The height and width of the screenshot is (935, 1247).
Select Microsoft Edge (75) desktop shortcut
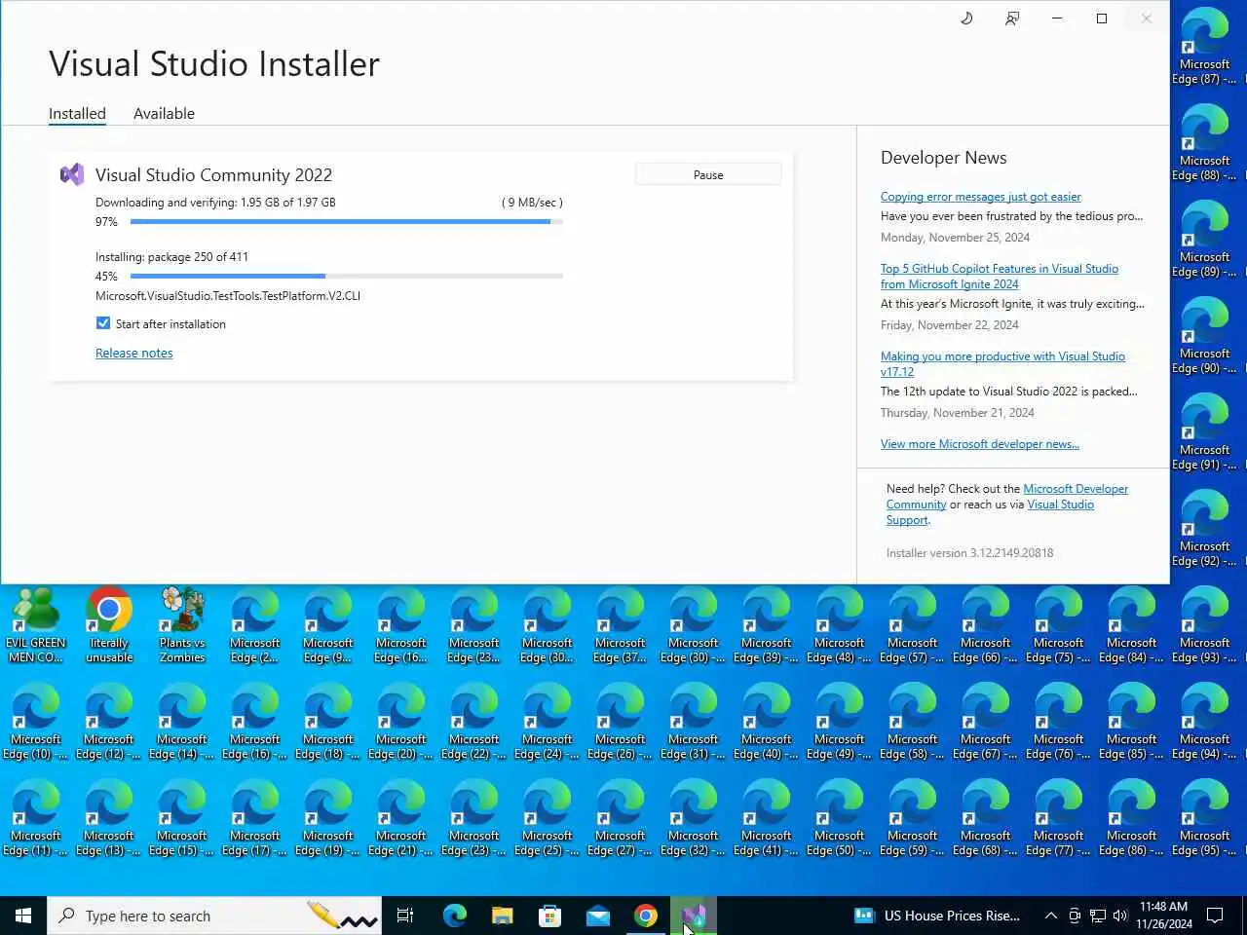pyautogui.click(x=1059, y=626)
